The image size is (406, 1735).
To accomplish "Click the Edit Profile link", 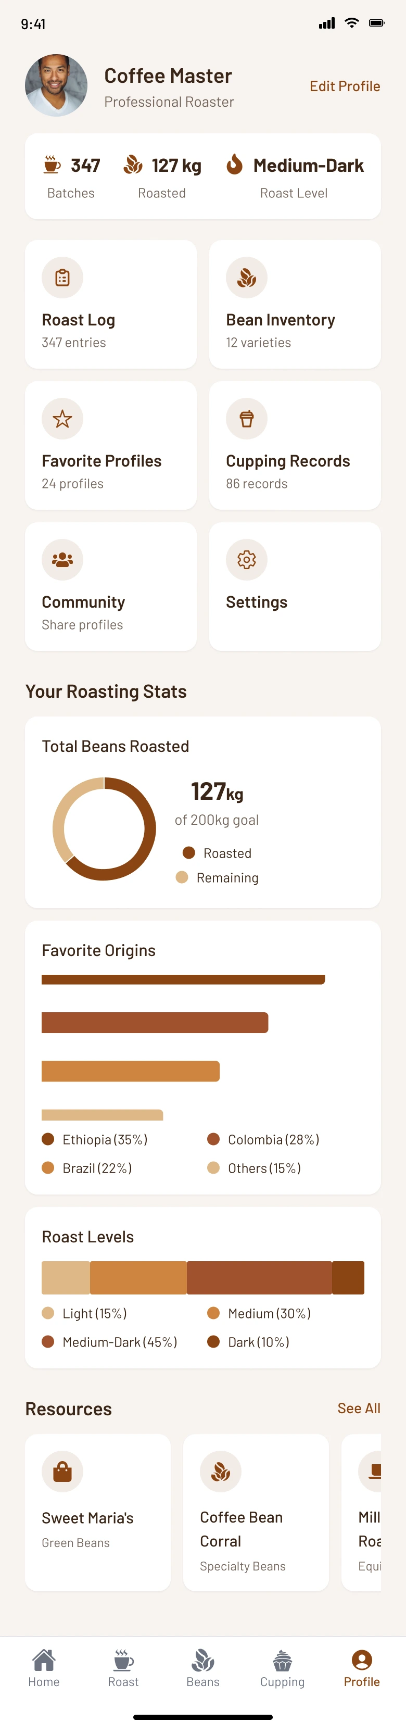I will [x=345, y=86].
